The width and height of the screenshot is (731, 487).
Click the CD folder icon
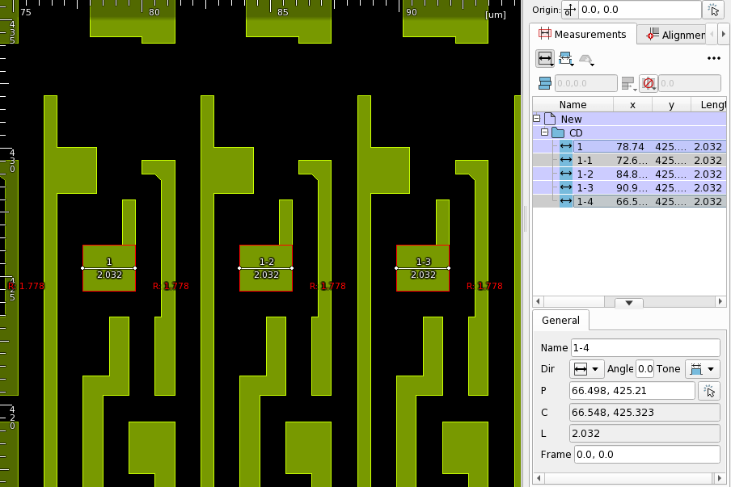click(558, 132)
